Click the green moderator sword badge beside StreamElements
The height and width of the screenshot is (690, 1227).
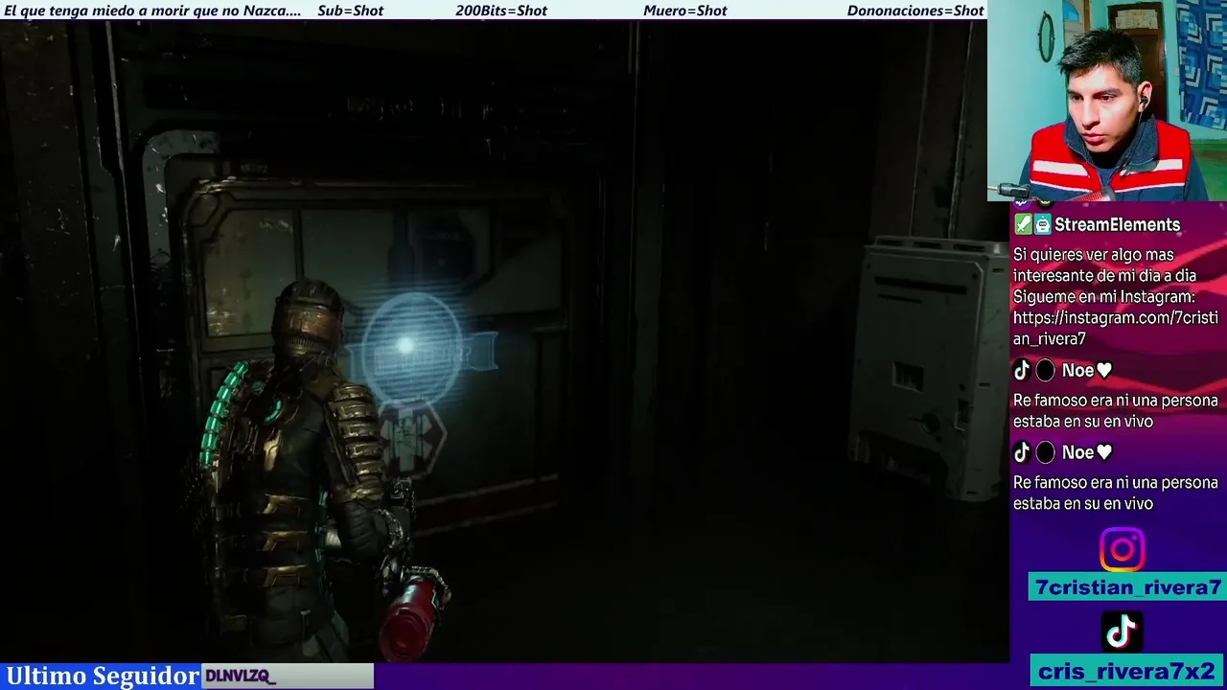pyautogui.click(x=1023, y=225)
